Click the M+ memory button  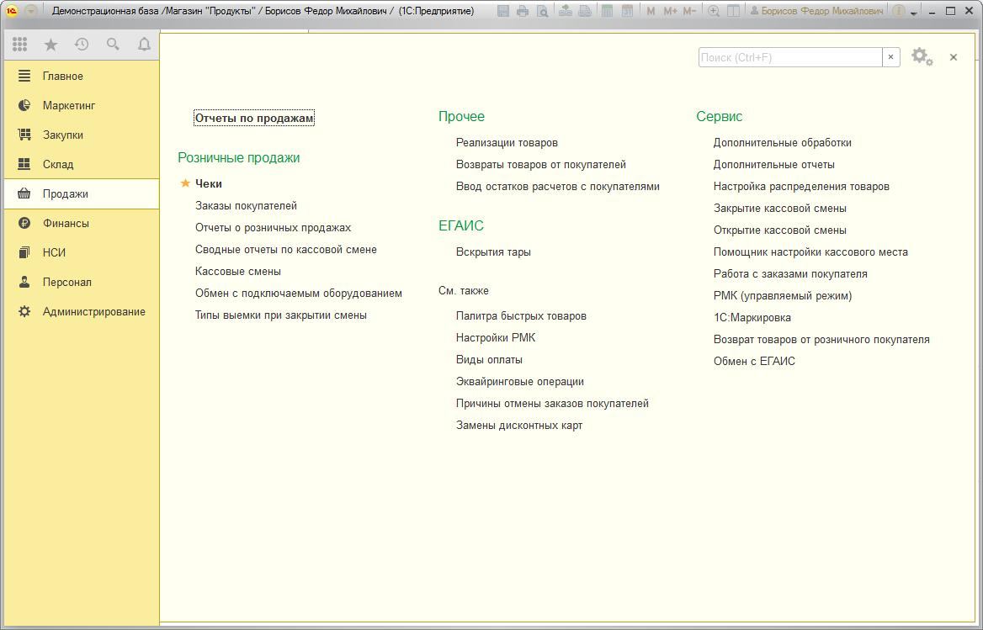[x=670, y=11]
